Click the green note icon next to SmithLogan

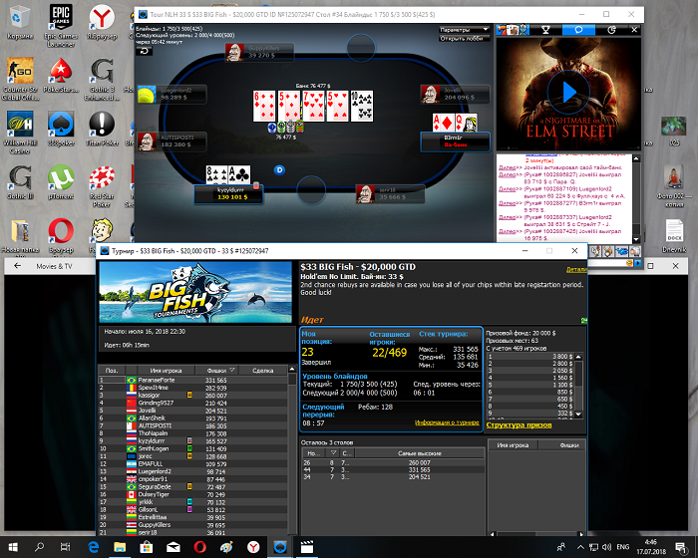tap(189, 448)
